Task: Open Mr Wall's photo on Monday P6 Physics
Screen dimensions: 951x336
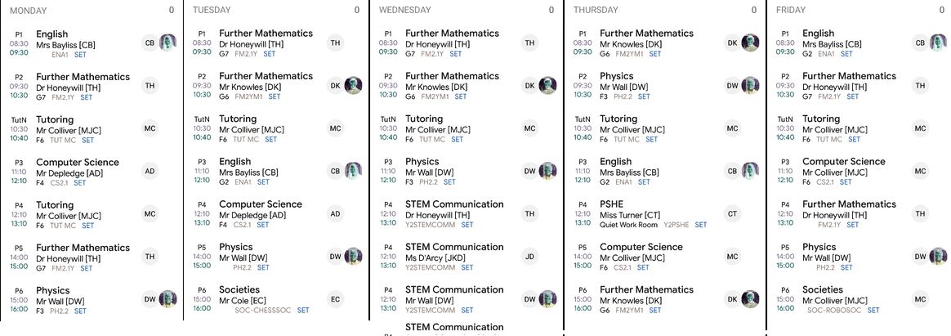Action: pyautogui.click(x=167, y=299)
